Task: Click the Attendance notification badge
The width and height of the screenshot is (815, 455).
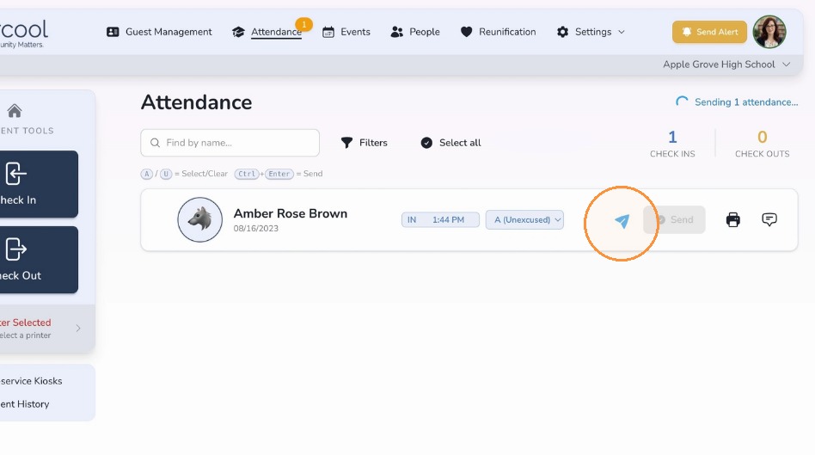Action: (x=303, y=24)
